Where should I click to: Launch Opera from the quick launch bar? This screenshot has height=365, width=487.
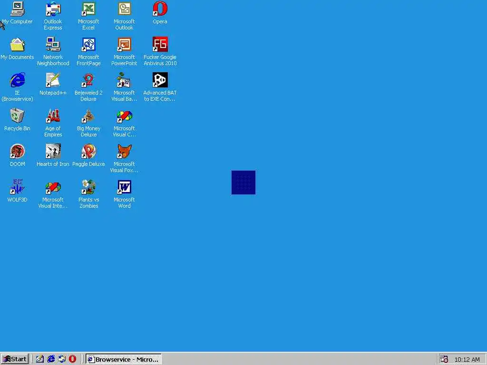tap(72, 359)
